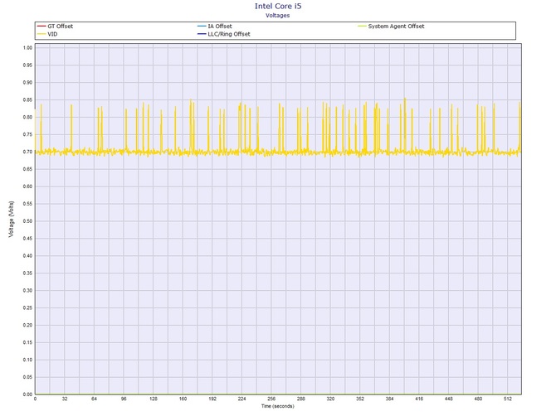The height and width of the screenshot is (416, 556).
Task: Click the VID legend entry
Action: 47,34
